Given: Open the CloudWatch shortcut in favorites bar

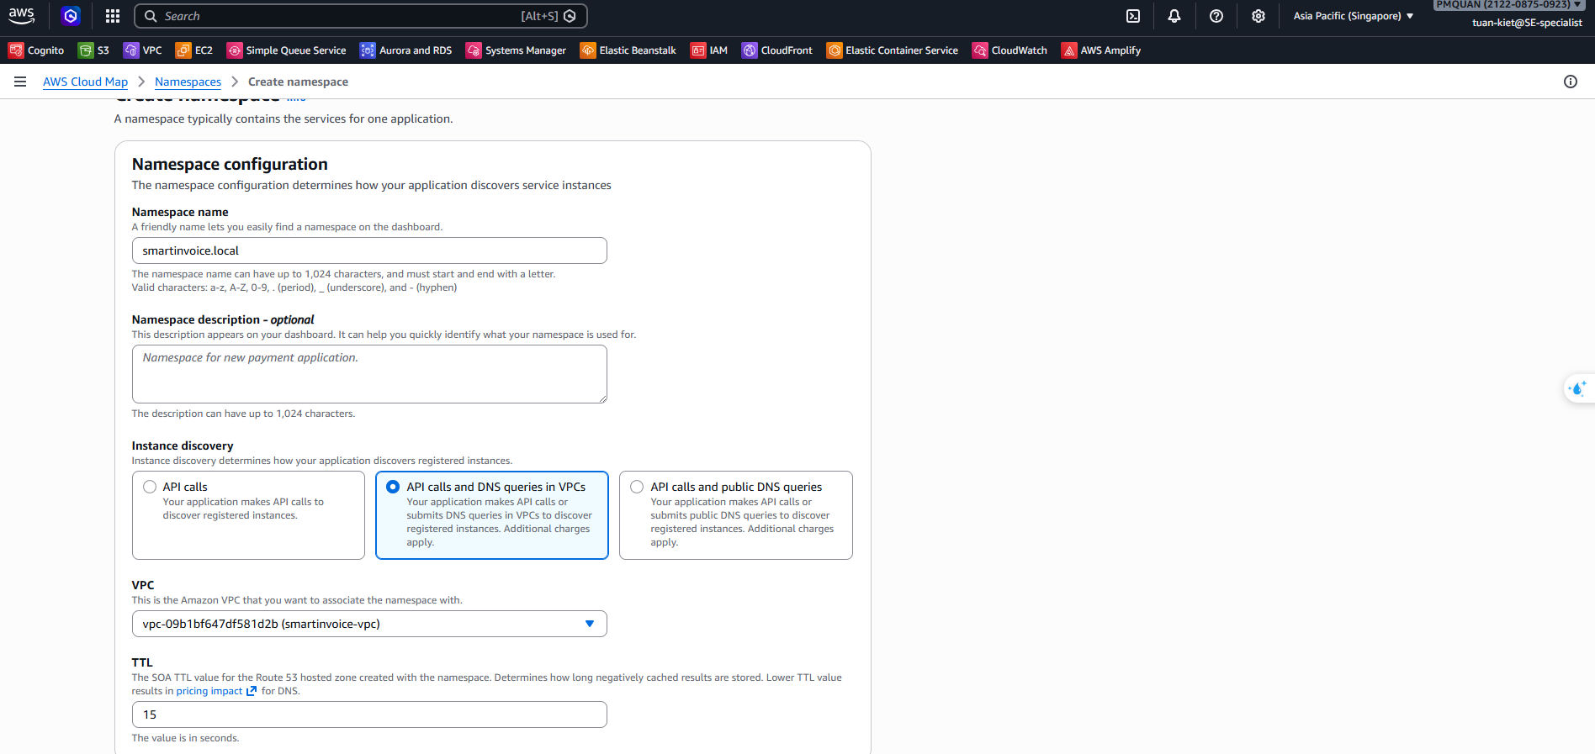Looking at the screenshot, I should click(x=1010, y=50).
